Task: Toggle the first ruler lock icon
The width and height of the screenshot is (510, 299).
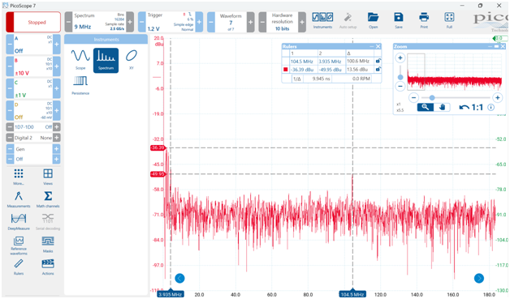Action: (378, 61)
